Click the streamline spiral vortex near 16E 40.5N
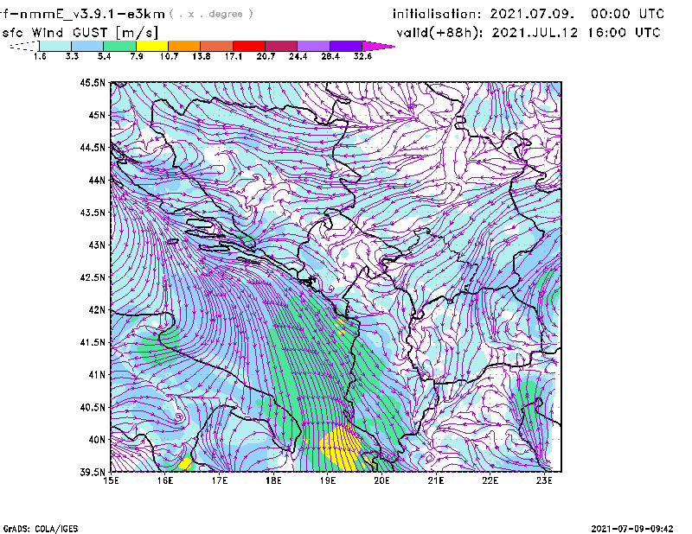The height and width of the screenshot is (534, 692). tap(179, 416)
